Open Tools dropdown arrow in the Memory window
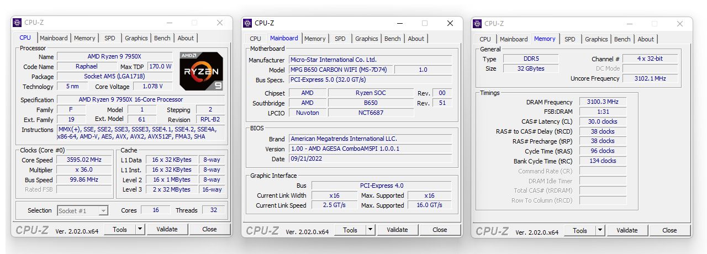 tap(599, 230)
